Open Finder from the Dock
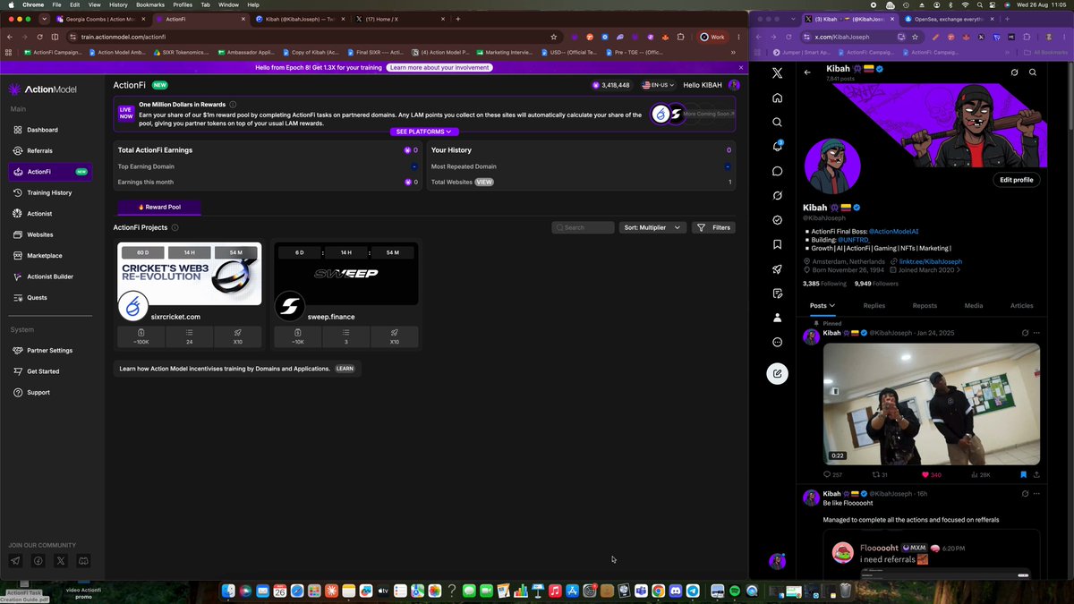The width and height of the screenshot is (1074, 604). (x=228, y=591)
